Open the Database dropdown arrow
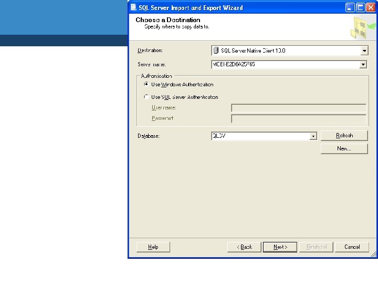Image resolution: width=378 pixels, height=284 pixels. 313,136
